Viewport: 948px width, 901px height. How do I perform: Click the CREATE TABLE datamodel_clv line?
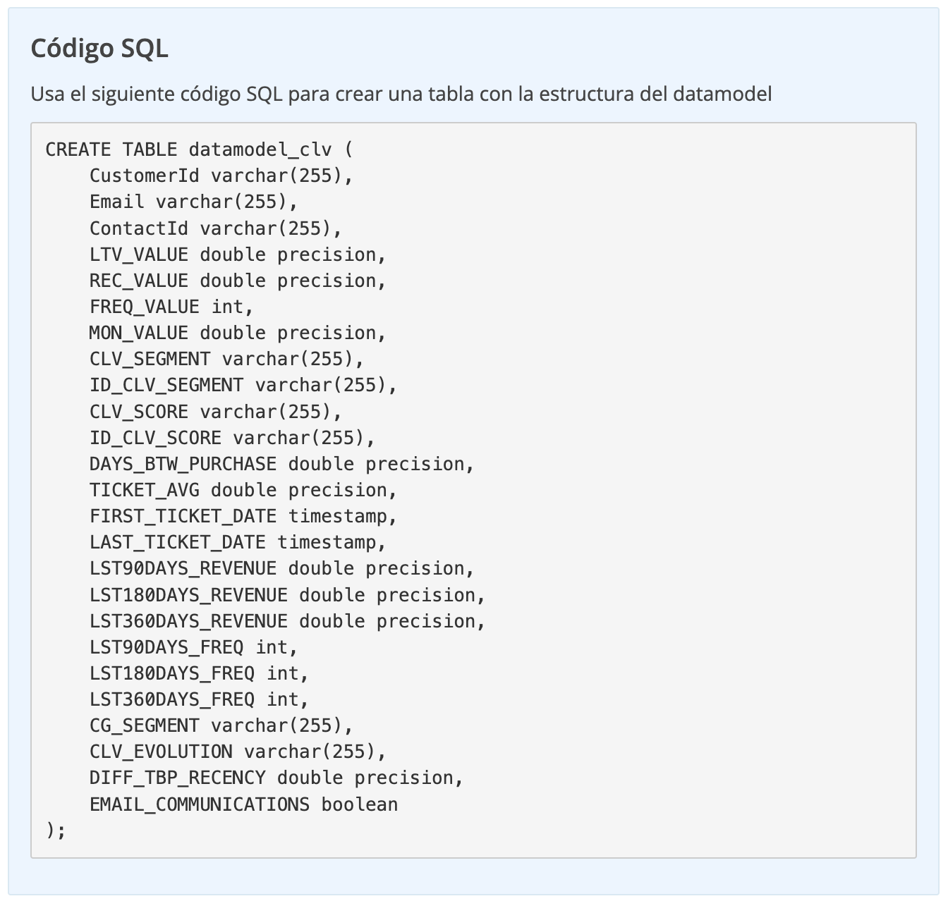pyautogui.click(x=199, y=149)
